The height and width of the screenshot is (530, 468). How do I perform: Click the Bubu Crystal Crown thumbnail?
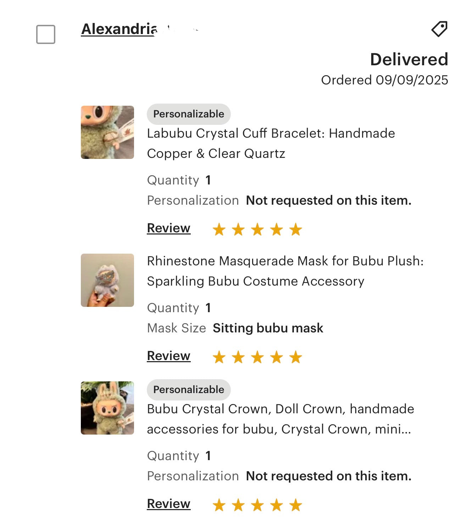pos(108,409)
